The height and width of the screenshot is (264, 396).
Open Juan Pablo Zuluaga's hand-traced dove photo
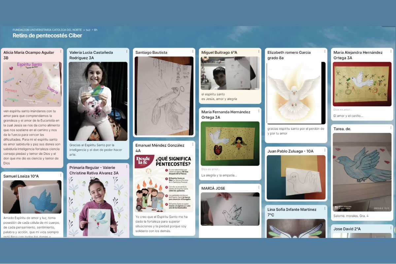(x=296, y=177)
